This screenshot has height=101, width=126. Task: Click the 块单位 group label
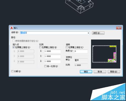pyautogui.click(x=69, y=57)
